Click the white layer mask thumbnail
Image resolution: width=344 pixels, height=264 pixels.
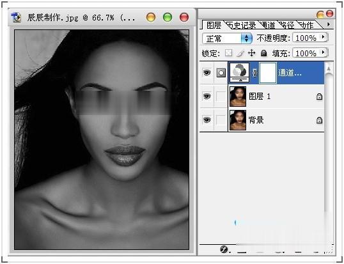268,73
